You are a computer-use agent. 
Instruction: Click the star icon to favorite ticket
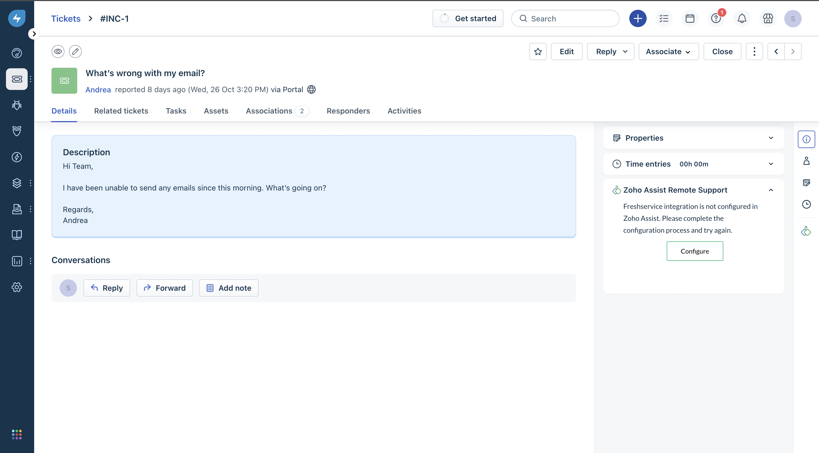click(x=538, y=51)
